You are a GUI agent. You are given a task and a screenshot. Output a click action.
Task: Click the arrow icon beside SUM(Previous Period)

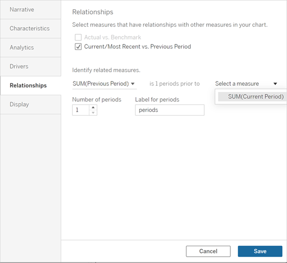tap(133, 84)
